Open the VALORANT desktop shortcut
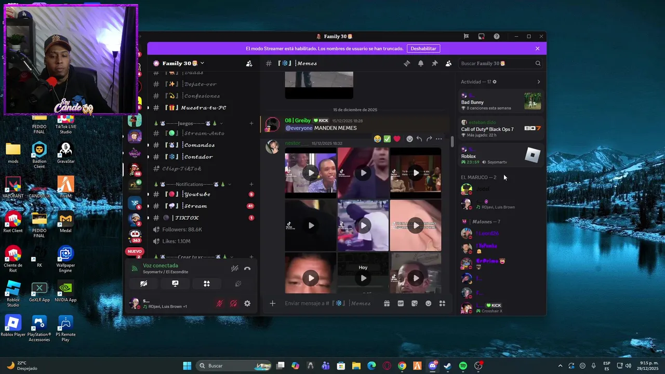Screen dimensions: 665x374 (13, 188)
